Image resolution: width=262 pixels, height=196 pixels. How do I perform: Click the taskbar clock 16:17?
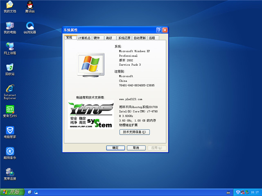[255, 192]
